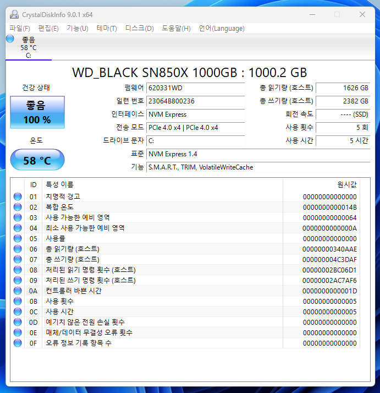Select the 복합 온도 attribute name
The width and height of the screenshot is (380, 393).
[59, 207]
